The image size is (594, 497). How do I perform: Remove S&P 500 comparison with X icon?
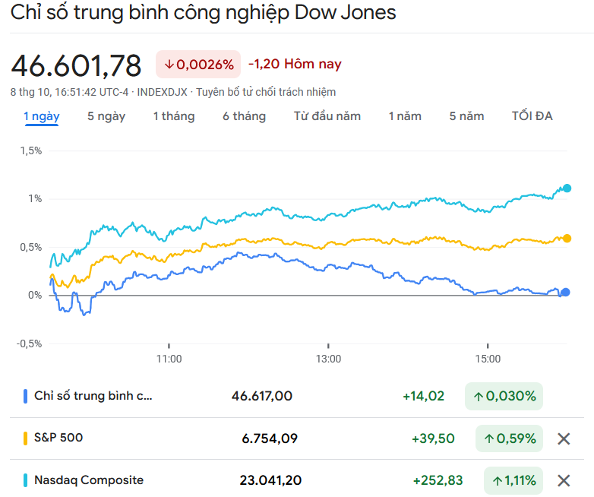(x=564, y=438)
